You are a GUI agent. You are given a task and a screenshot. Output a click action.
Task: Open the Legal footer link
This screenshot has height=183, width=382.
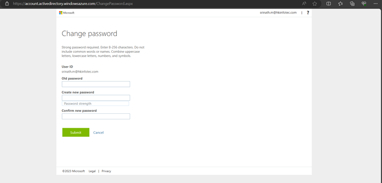point(92,171)
